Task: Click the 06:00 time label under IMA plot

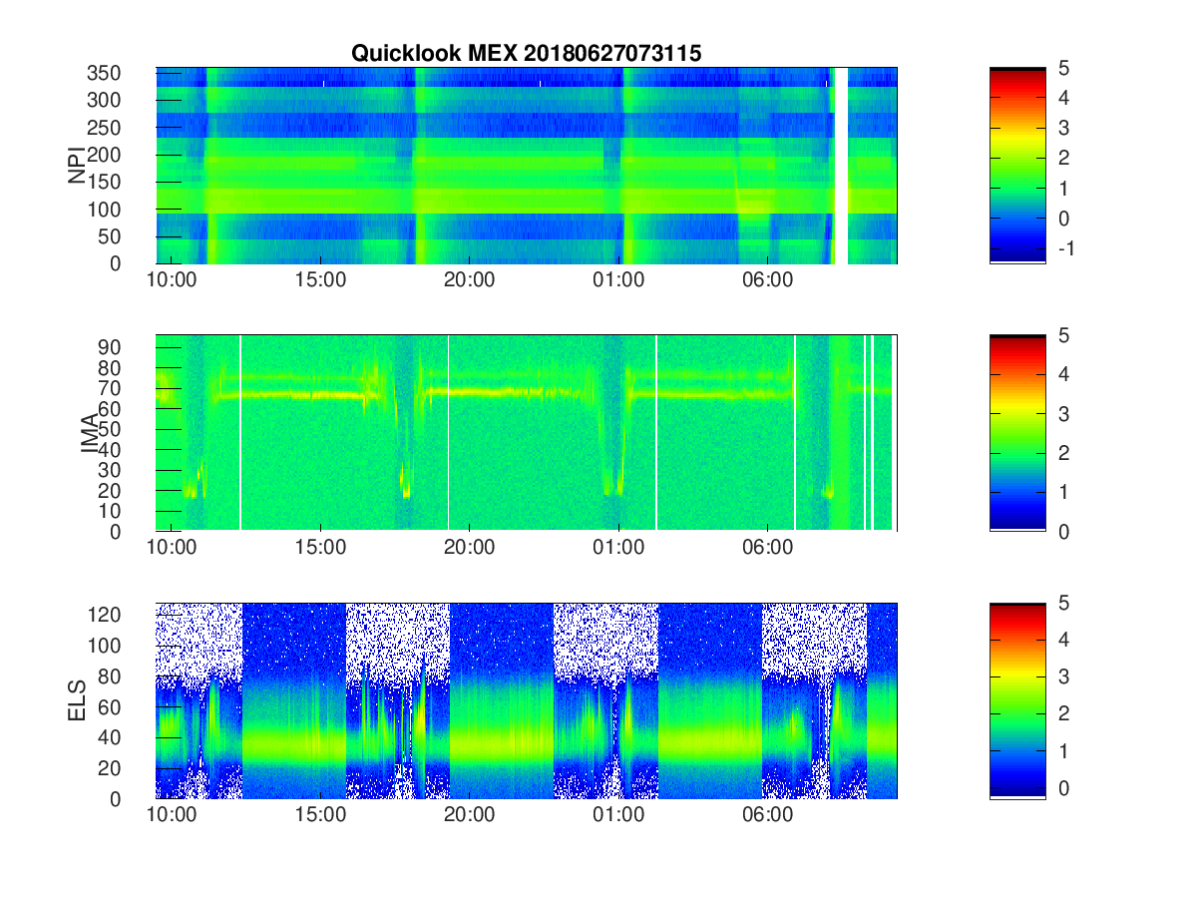Action: [767, 549]
